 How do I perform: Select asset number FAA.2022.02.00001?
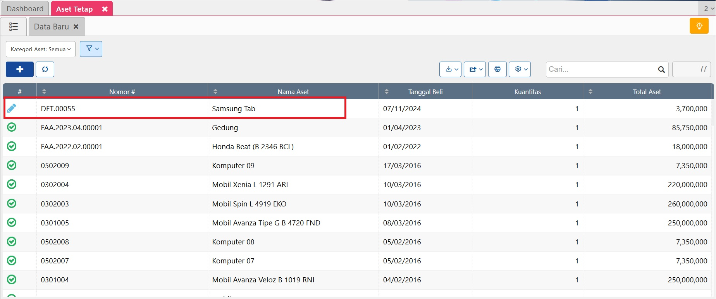[x=72, y=147]
